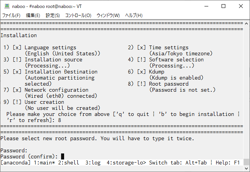Click the Network configuration entry text

(57, 90)
